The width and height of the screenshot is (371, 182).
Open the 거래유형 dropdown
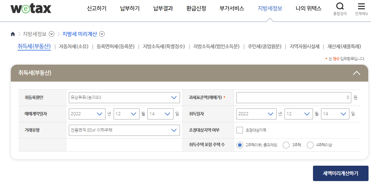point(124,130)
